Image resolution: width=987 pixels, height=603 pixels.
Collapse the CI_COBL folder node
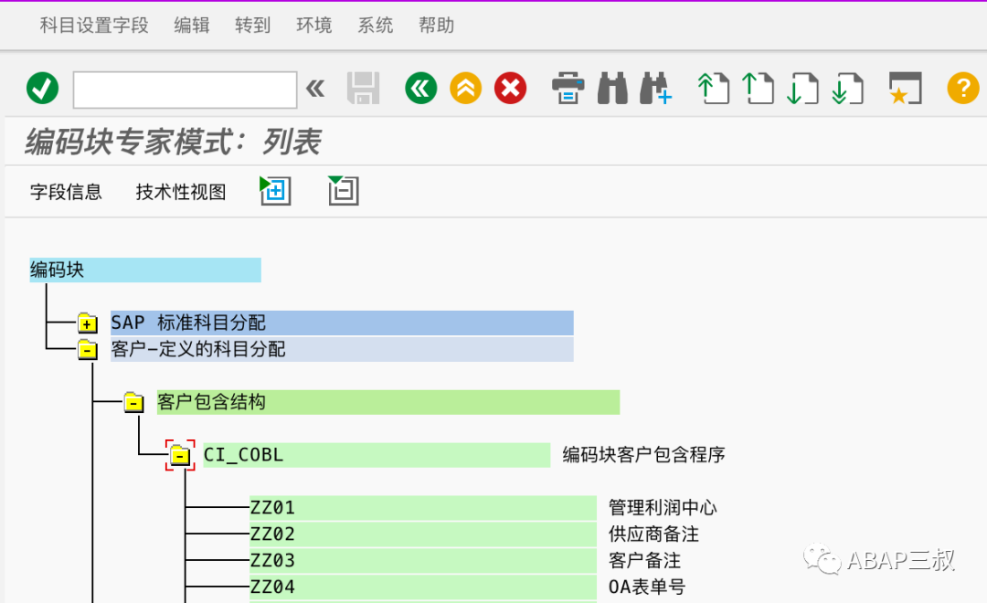click(x=180, y=454)
